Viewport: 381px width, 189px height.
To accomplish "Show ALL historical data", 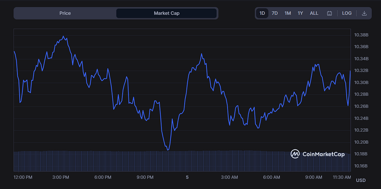I will tap(314, 13).
